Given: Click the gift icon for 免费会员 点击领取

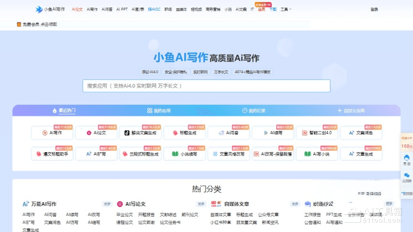Looking at the screenshot, I should click(19, 24).
